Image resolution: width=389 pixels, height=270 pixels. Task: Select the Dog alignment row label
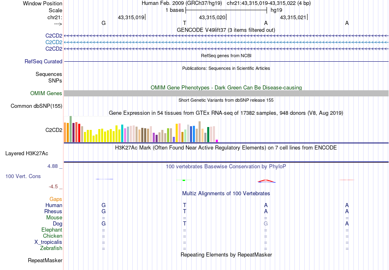pyautogui.click(x=57, y=224)
